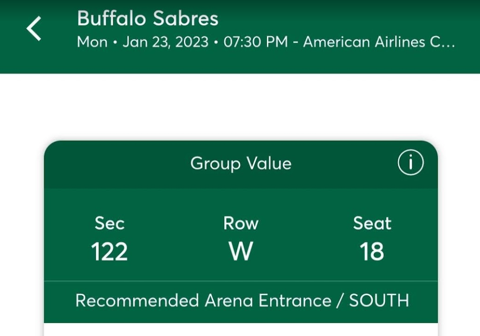This screenshot has height=336, width=480.
Task: Tap the back arrow in the header
Action: [x=34, y=28]
